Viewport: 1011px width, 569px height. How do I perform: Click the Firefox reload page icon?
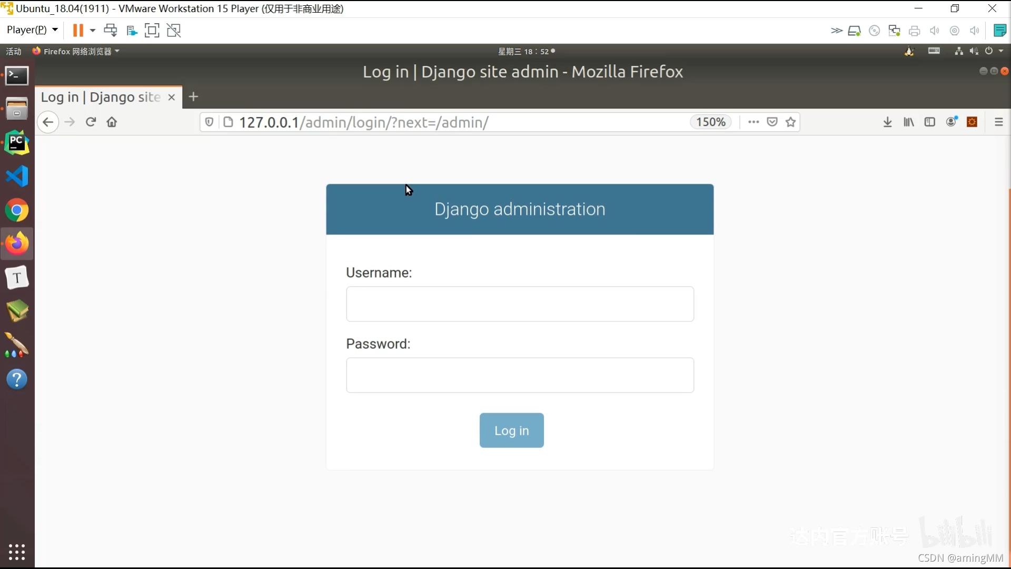click(91, 122)
